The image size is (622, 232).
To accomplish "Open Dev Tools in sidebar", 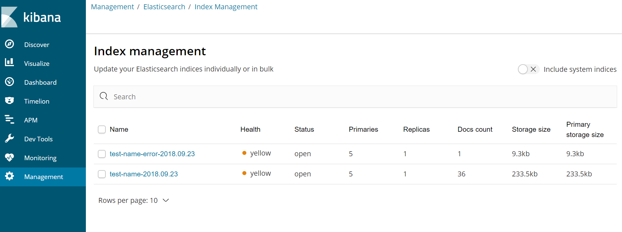I will [43, 139].
